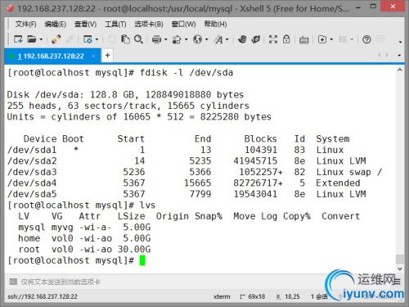Click compose bar target icon
409x307 pixels.
coord(13,282)
